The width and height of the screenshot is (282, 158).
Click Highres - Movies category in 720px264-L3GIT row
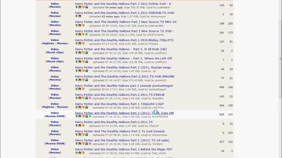coord(55,107)
